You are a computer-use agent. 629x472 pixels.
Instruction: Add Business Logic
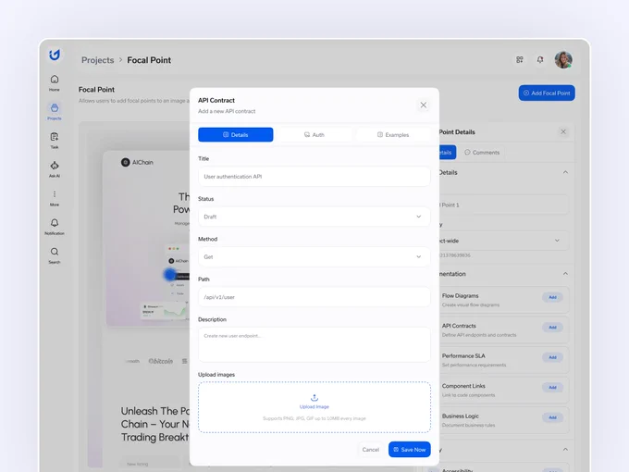click(x=552, y=417)
